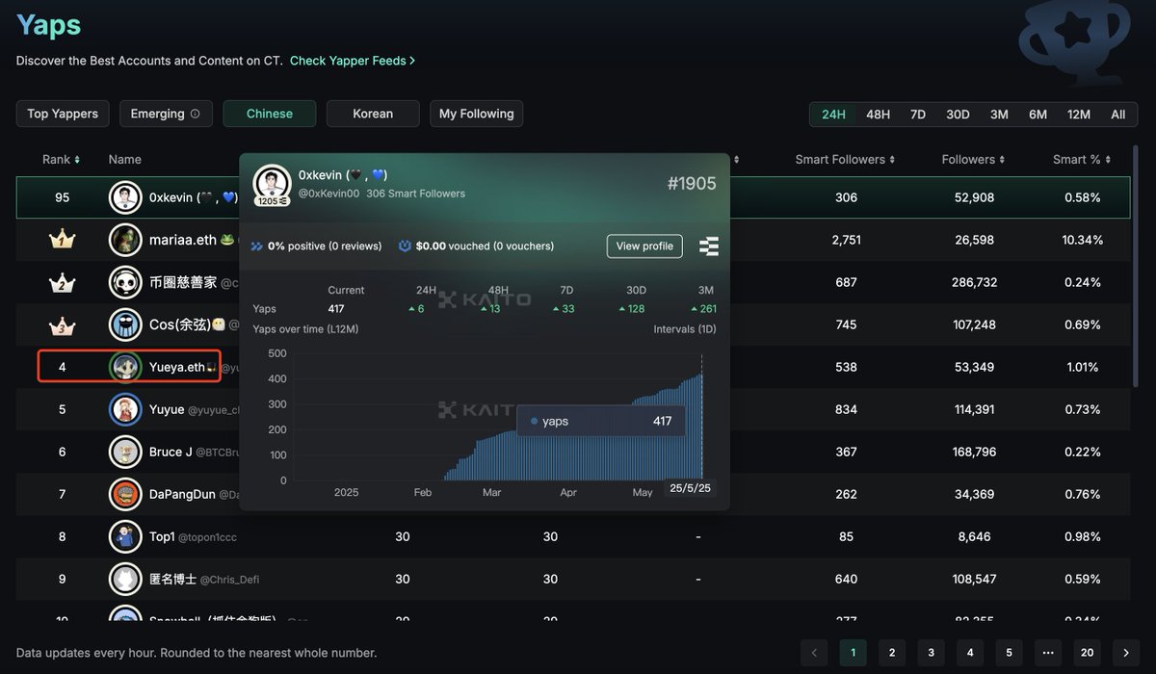Screen dimensions: 1156x674
Task: Select the 3M time range
Action: [999, 114]
